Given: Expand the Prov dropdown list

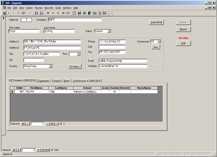Looking at the screenshot, I should (x=78, y=54).
